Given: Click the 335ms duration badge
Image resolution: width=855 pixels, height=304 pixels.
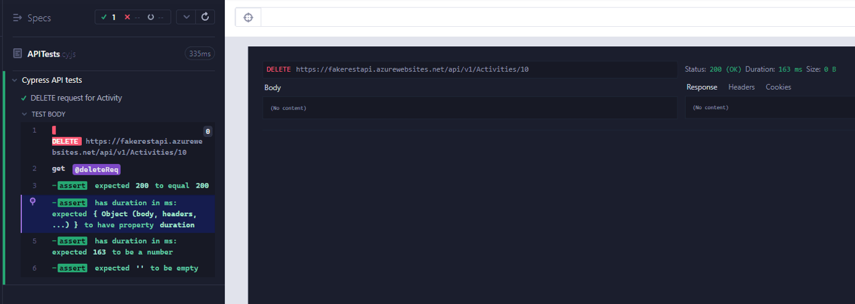Looking at the screenshot, I should pyautogui.click(x=200, y=54).
